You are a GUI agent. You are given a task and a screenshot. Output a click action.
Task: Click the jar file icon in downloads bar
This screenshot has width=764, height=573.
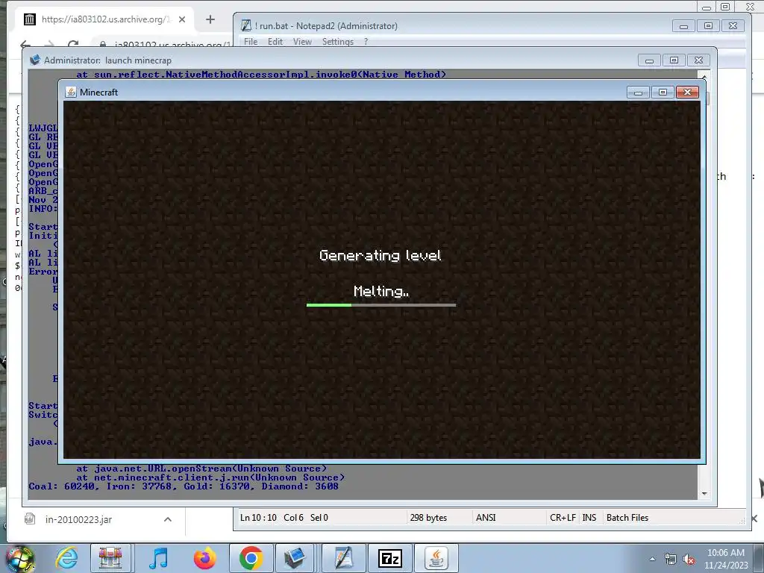pos(30,519)
